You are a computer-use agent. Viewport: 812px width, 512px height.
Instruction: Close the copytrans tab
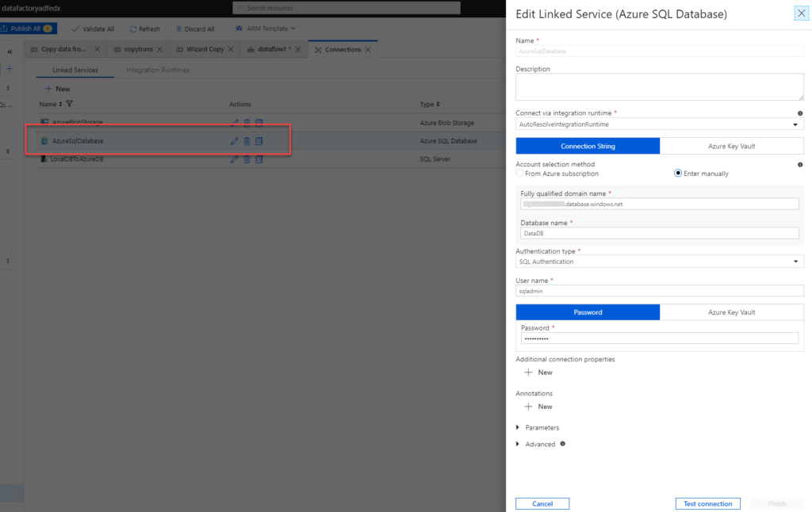[159, 49]
